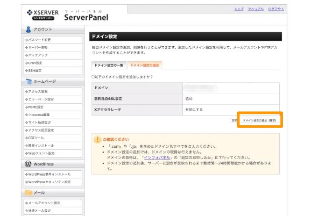This screenshot has width=312, height=216.
Task: Open トップ link in header
Action: point(239,9)
